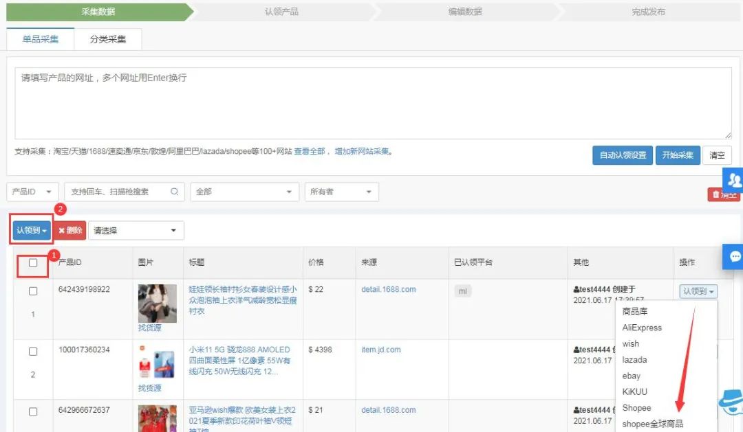Check the checkbox for product 642439198922
The width and height of the screenshot is (743, 432).
(x=32, y=289)
